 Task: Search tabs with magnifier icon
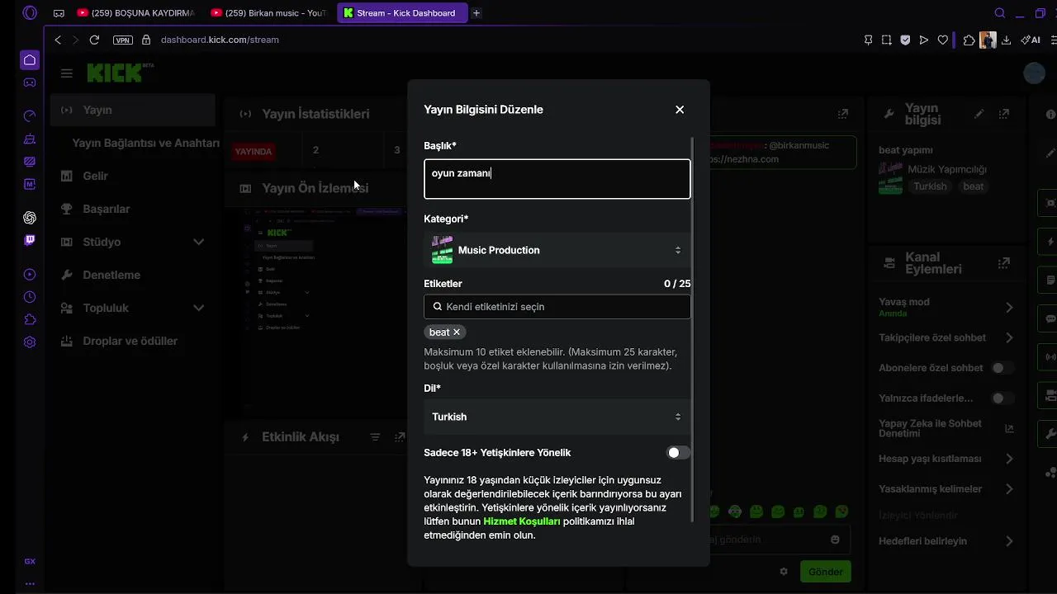click(1000, 13)
